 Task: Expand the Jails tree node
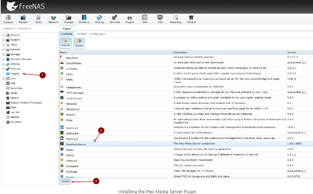pos(4,78)
